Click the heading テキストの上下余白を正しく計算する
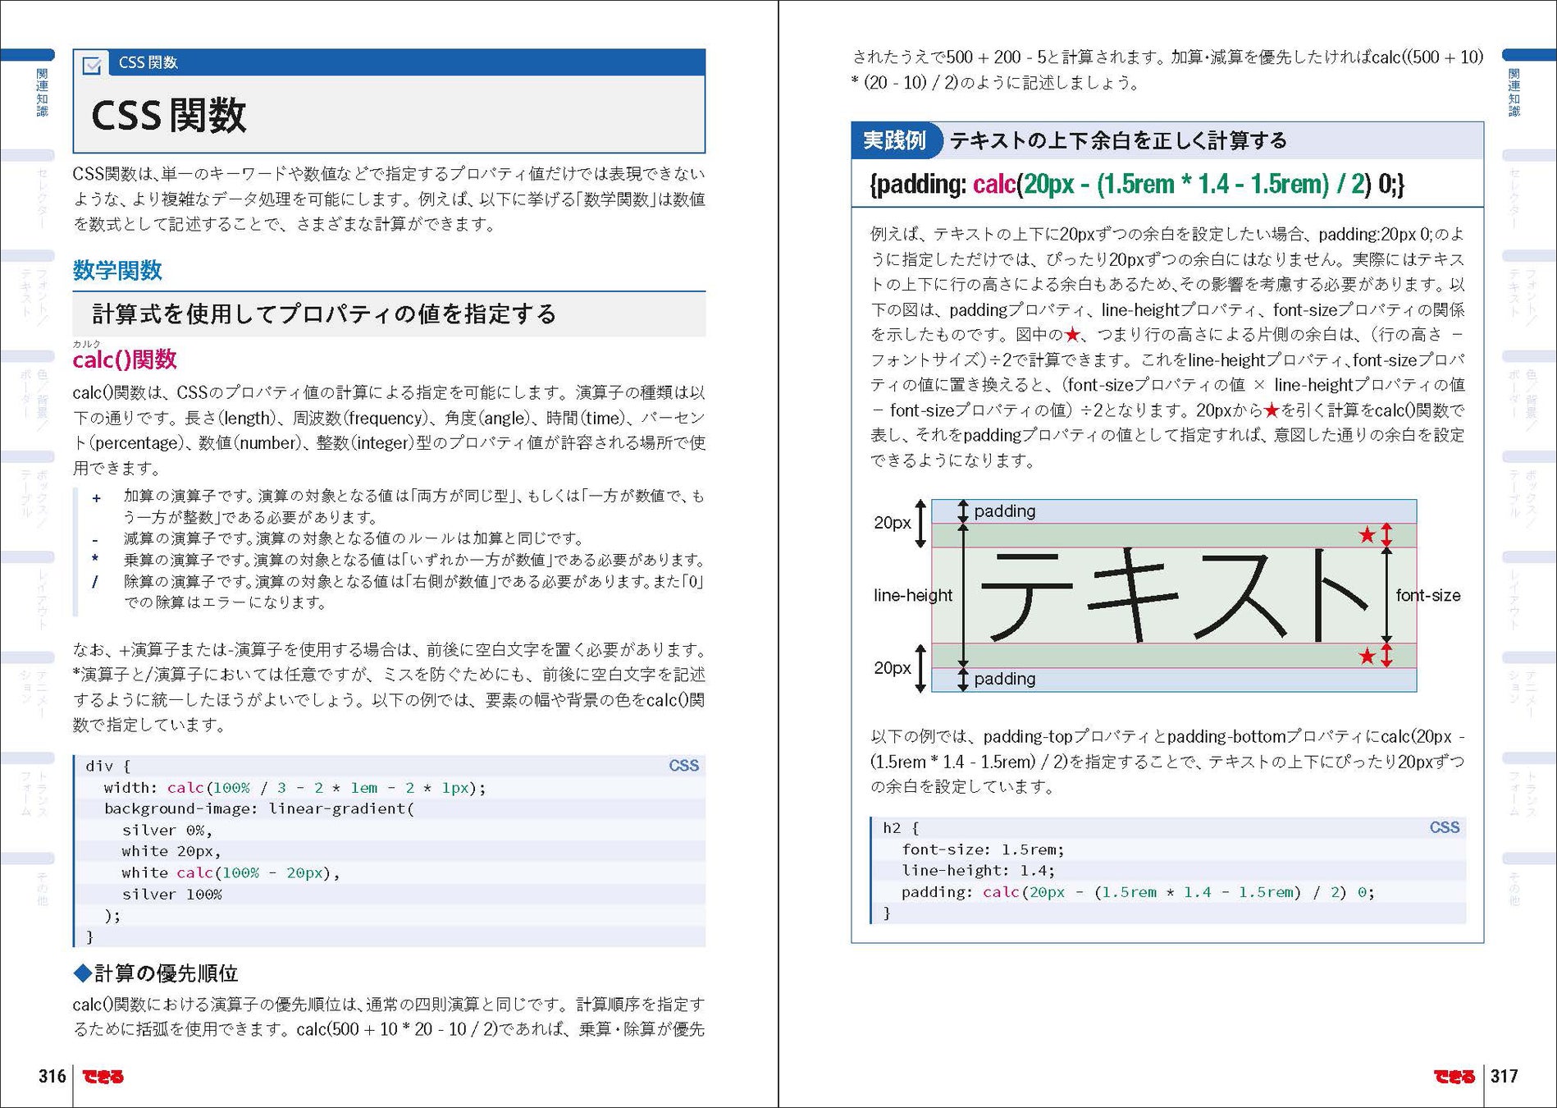 [1118, 140]
